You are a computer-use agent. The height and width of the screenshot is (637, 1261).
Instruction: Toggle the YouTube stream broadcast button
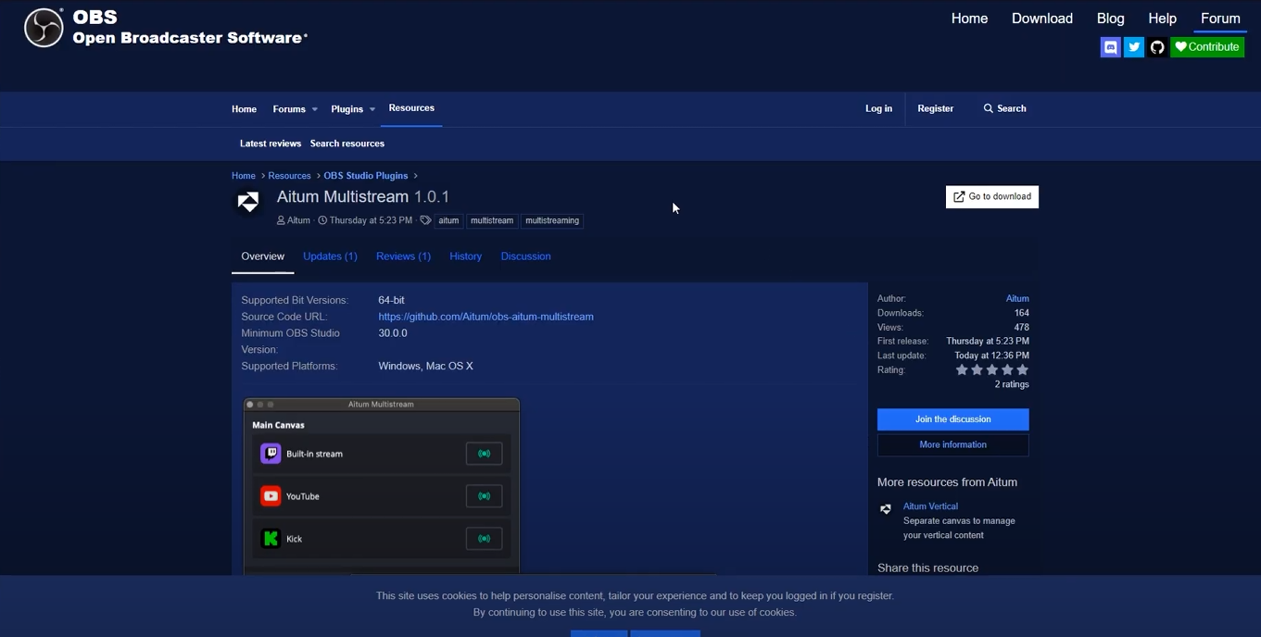coord(484,496)
